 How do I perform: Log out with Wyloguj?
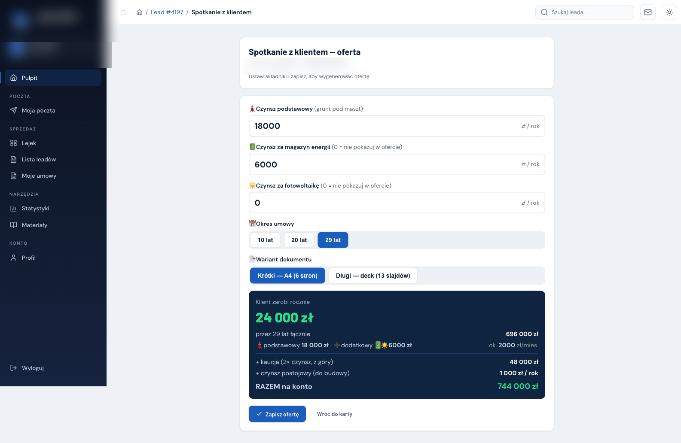coord(53,368)
